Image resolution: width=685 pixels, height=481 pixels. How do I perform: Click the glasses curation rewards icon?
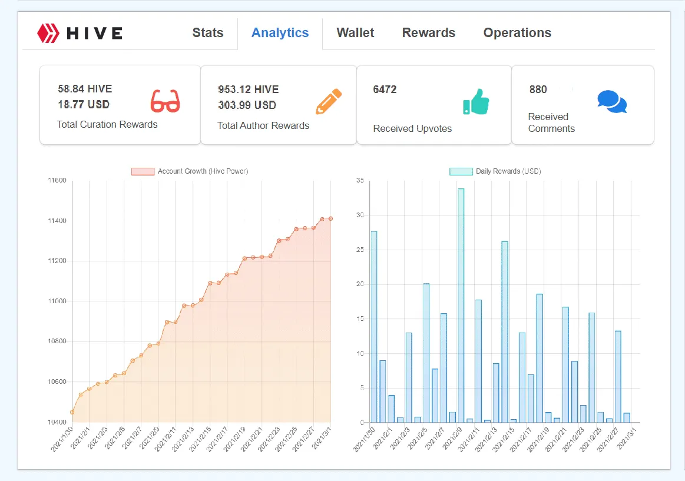[165, 101]
